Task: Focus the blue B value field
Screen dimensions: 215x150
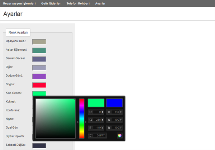Action: (97, 128)
